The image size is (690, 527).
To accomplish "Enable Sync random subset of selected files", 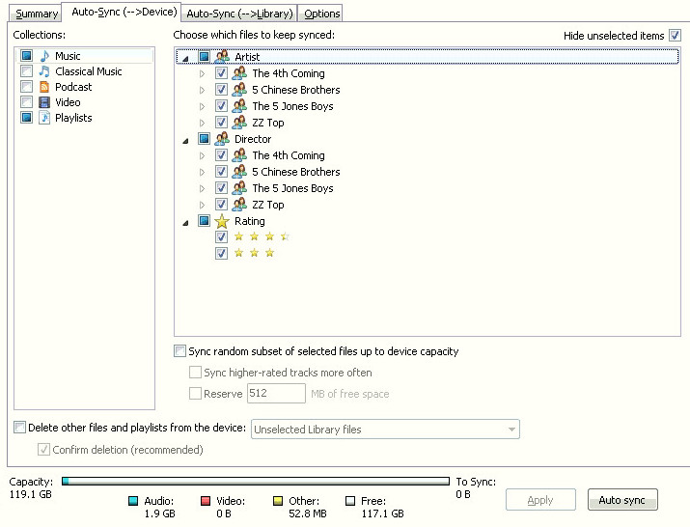I will tap(179, 351).
